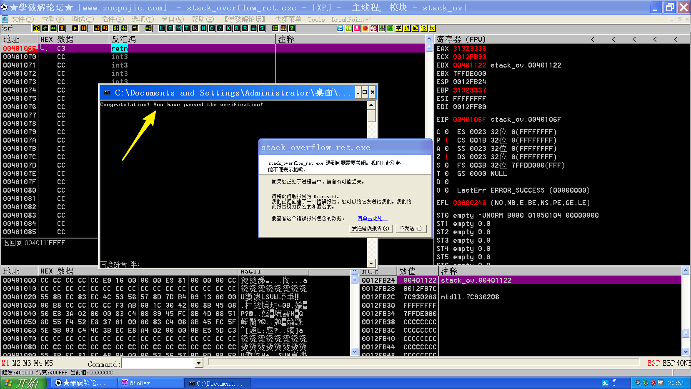Open the Call stack with the K icon
Viewport: 691px width, 389px height.
(228, 28)
